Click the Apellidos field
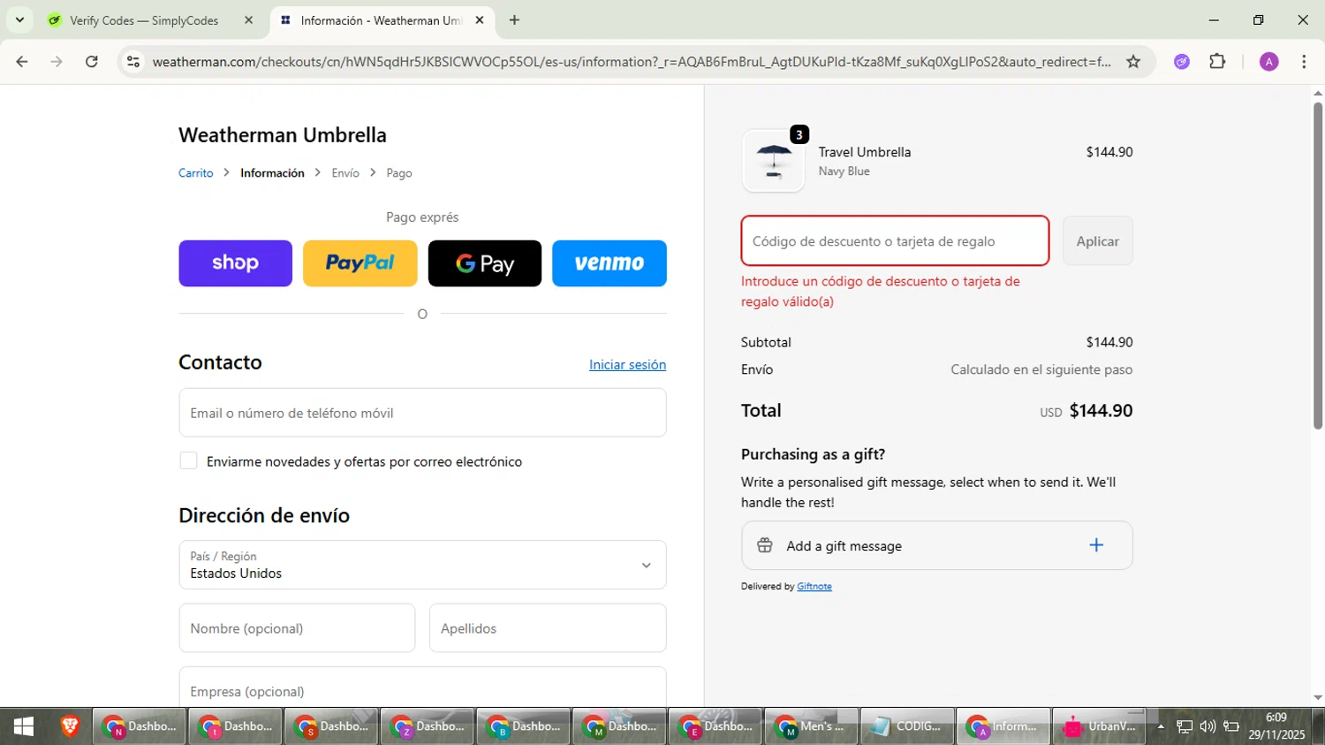The width and height of the screenshot is (1325, 745). point(548,628)
